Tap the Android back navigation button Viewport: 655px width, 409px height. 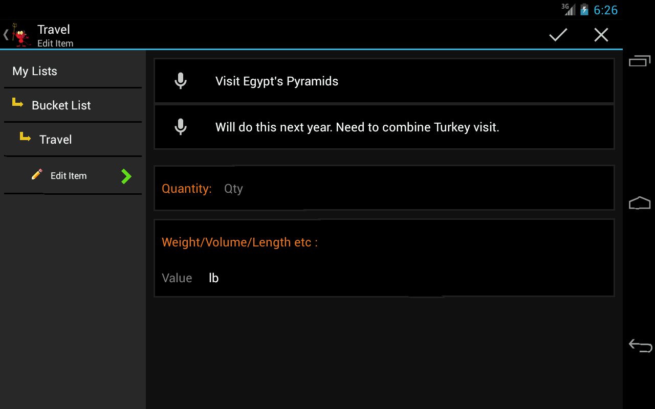point(640,346)
